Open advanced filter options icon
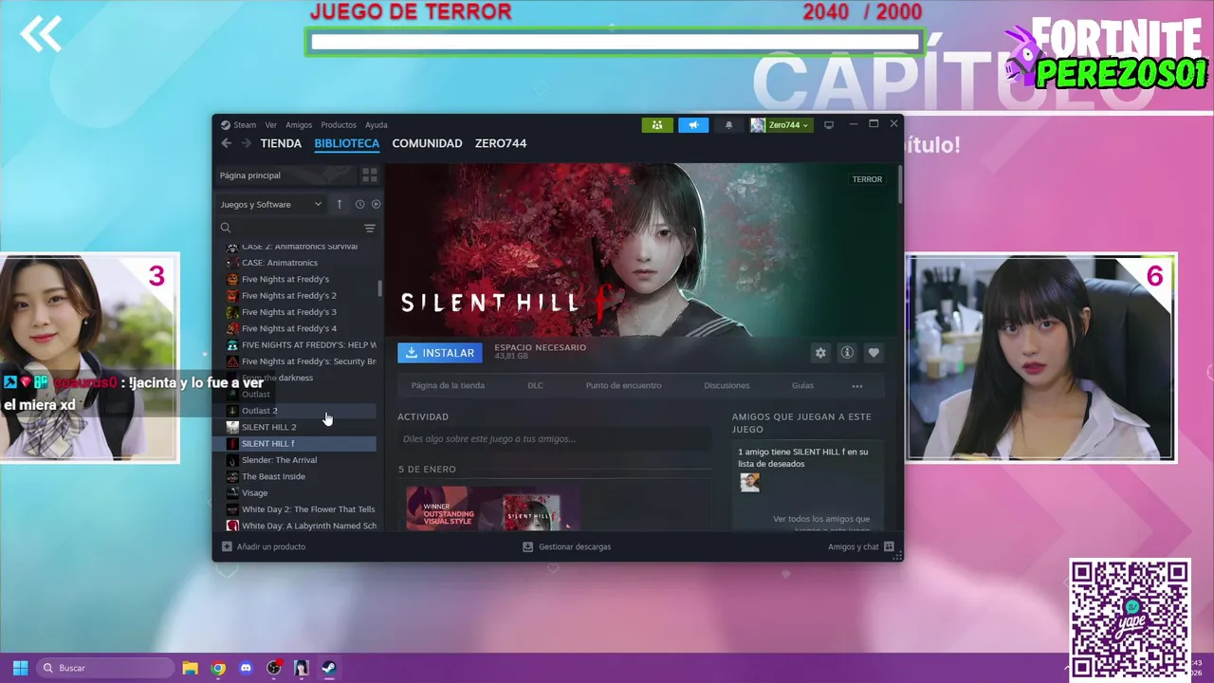 pyautogui.click(x=370, y=228)
